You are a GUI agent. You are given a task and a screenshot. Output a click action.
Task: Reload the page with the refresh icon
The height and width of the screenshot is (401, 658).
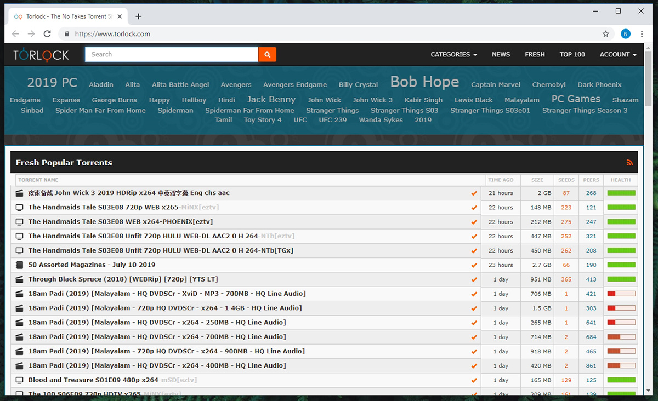pos(47,34)
